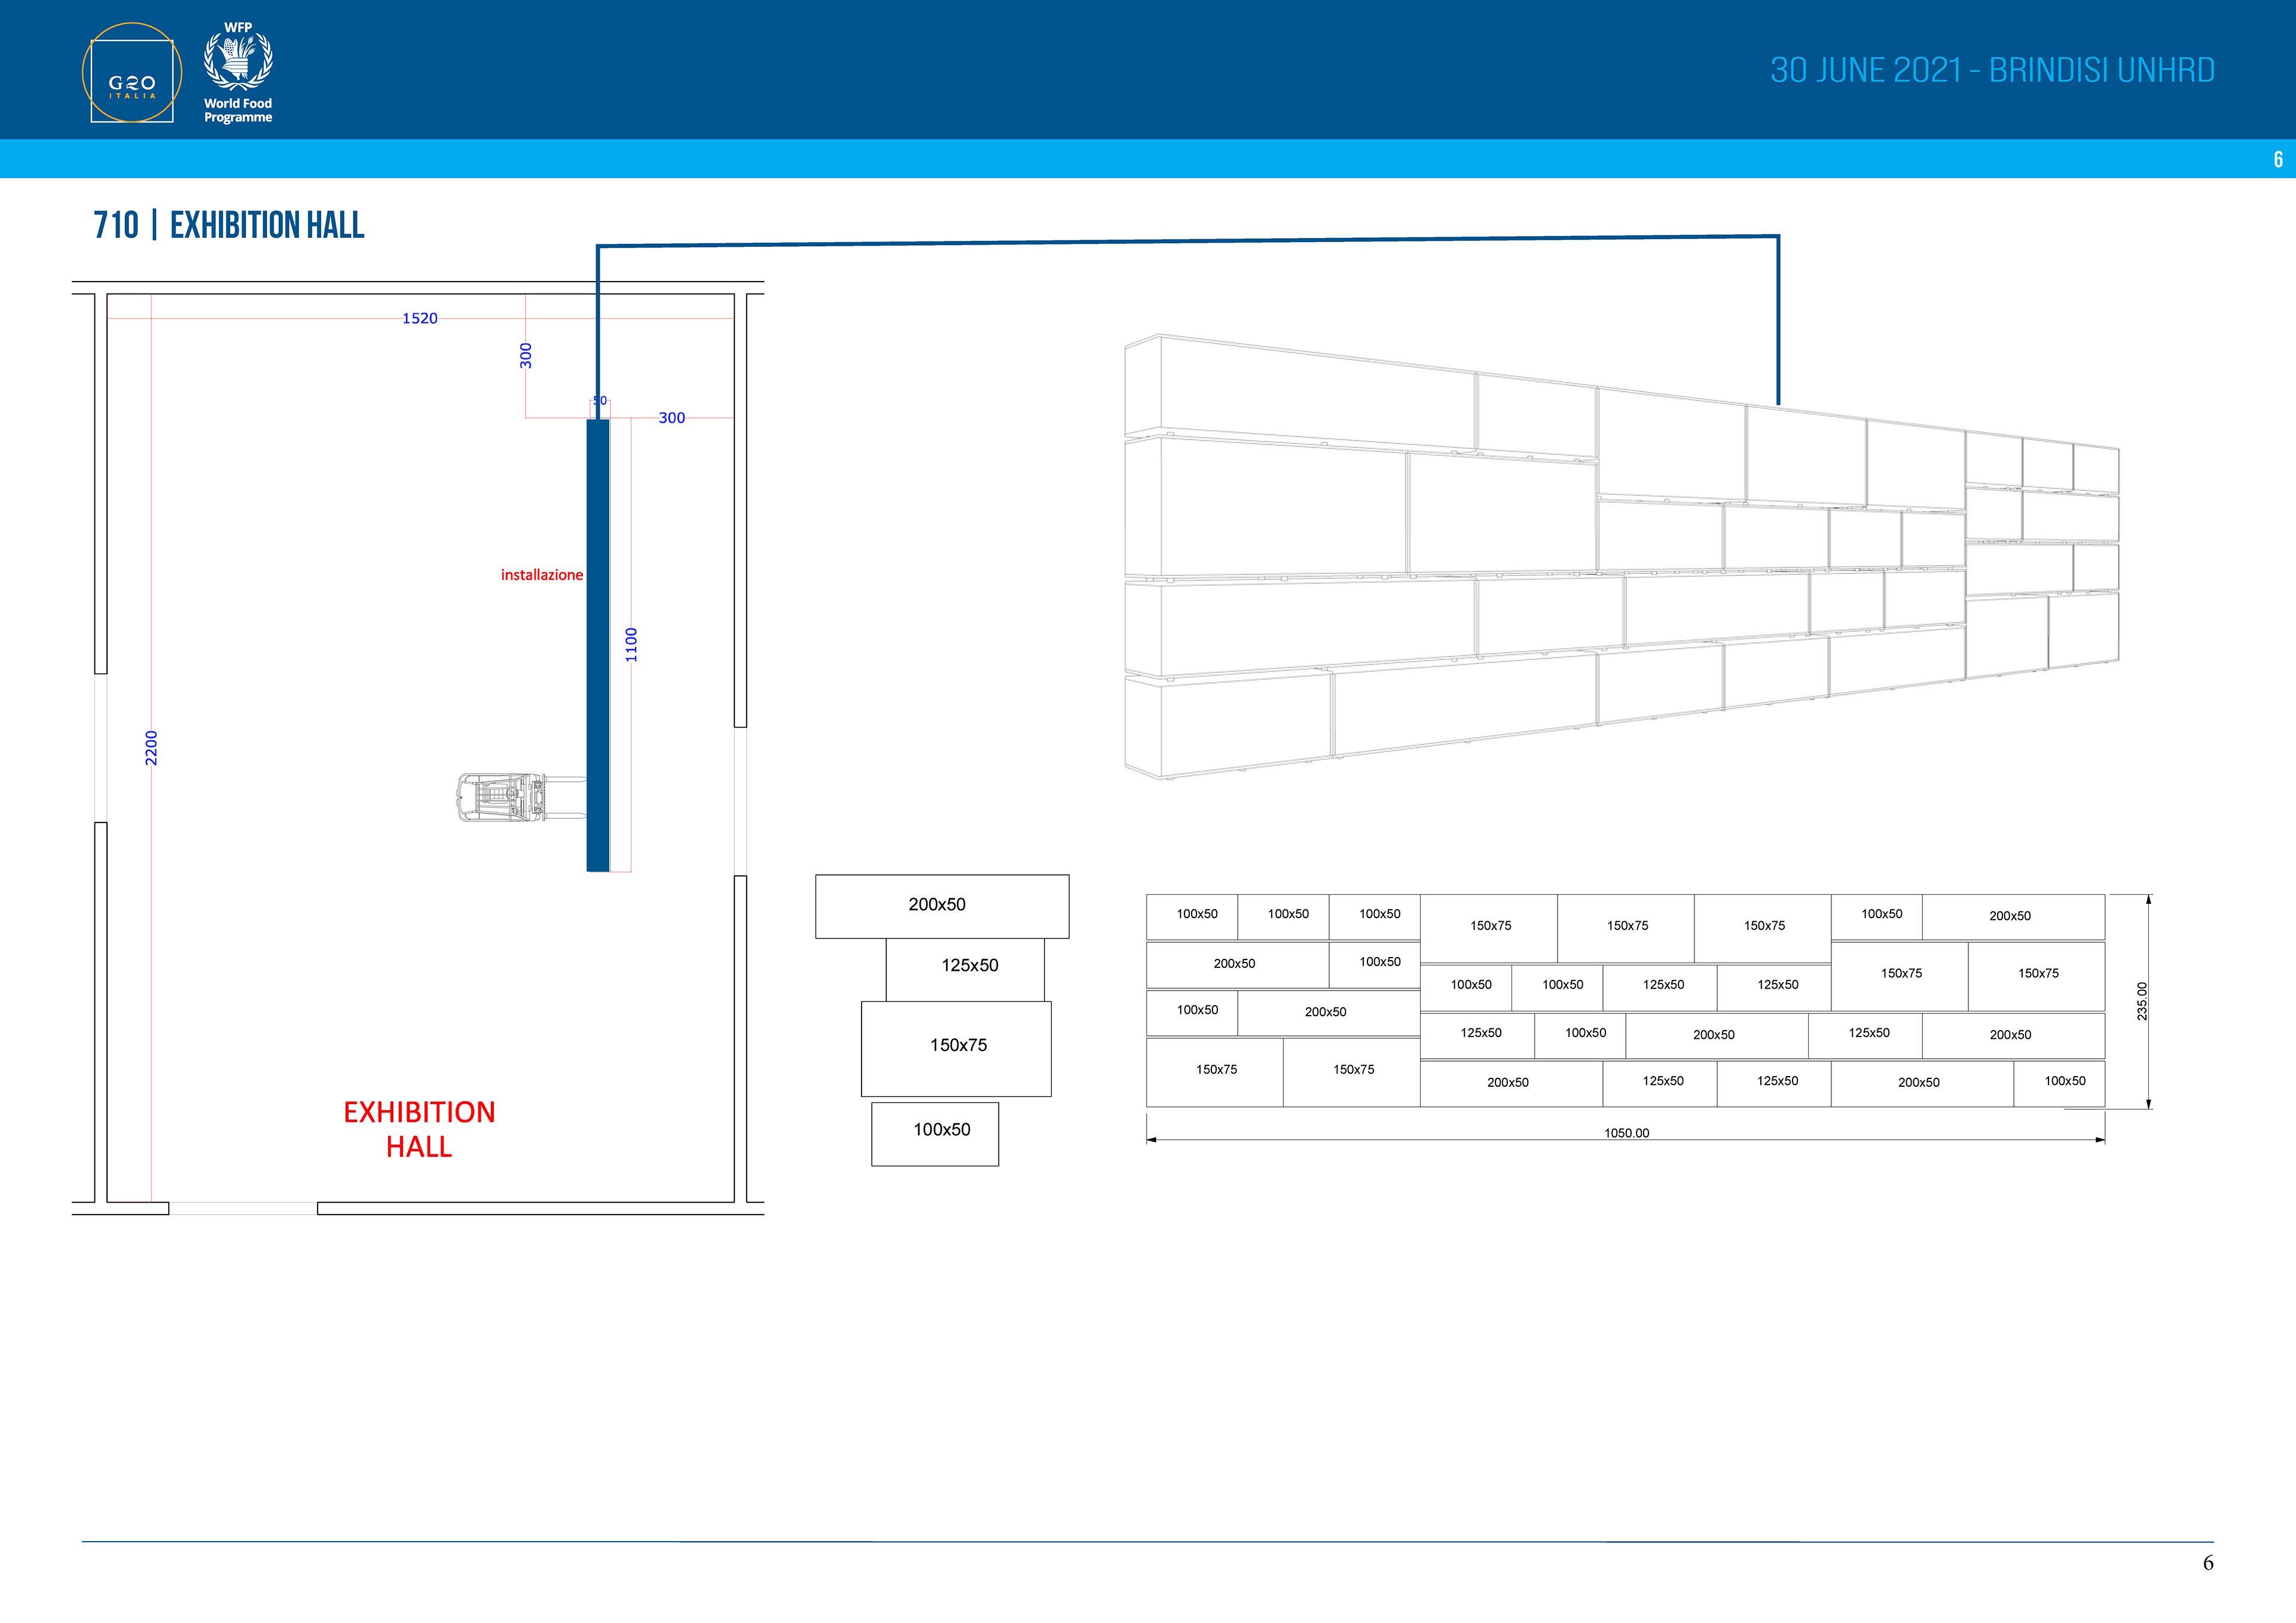The image size is (2296, 1623).
Task: Click the 150x75 legend box
Action: 956,1046
